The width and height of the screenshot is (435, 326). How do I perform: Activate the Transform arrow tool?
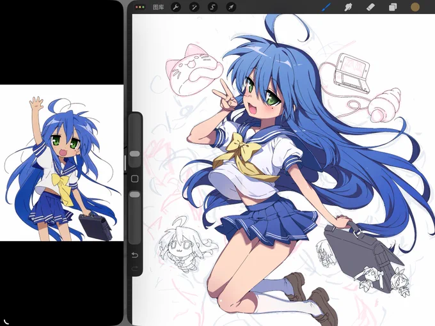point(231,7)
